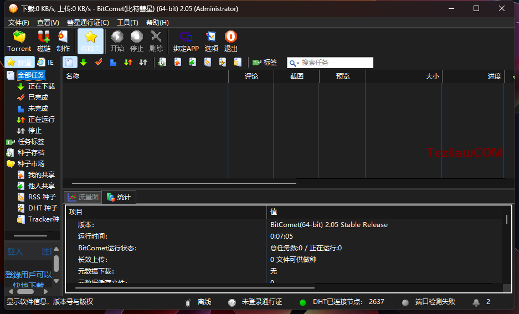Filter completed tasks with red checkmark icon
The image size is (519, 314).
point(98,62)
